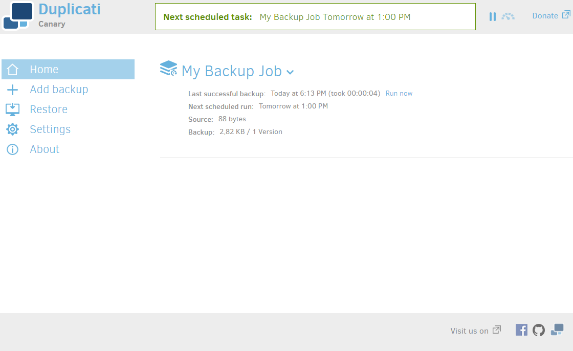This screenshot has width=573, height=351.
Task: Click the Duplicati logo icon
Action: click(x=17, y=15)
